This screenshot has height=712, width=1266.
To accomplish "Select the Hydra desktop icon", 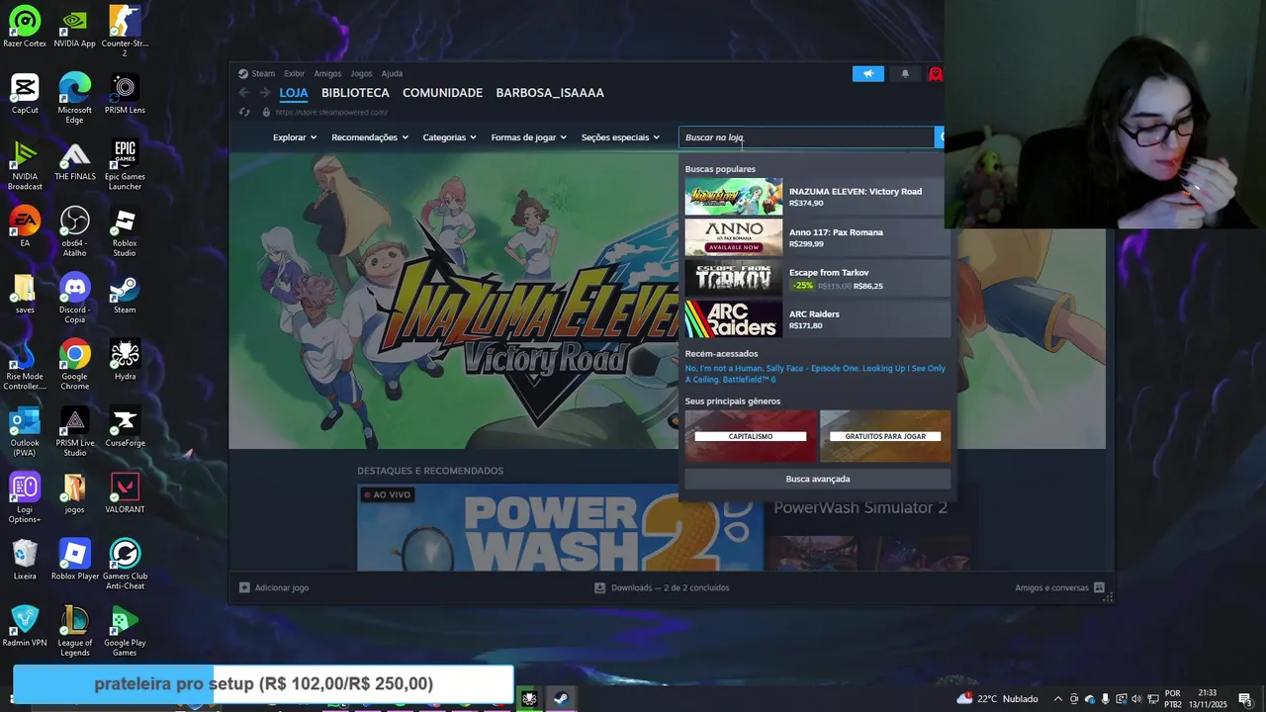I will point(125,360).
